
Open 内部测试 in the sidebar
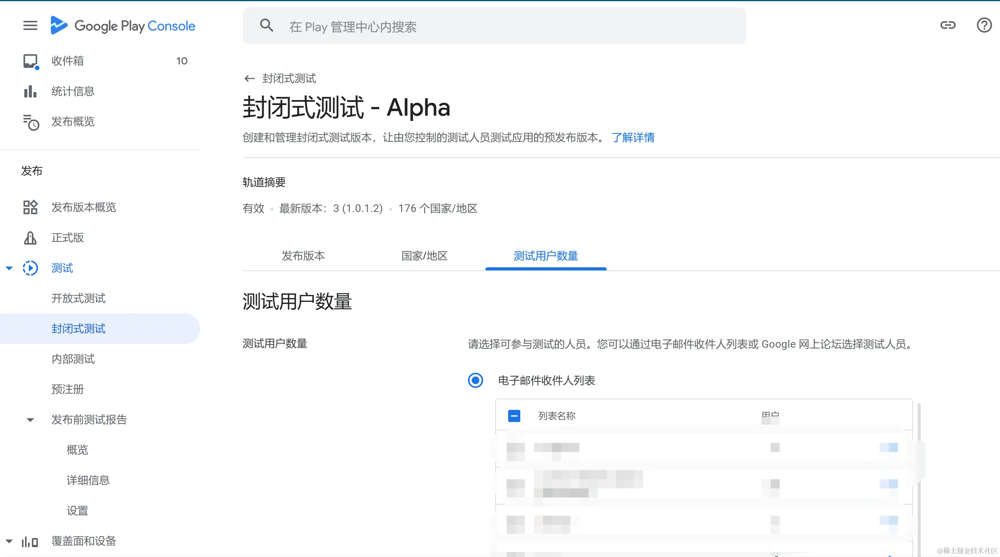point(73,359)
